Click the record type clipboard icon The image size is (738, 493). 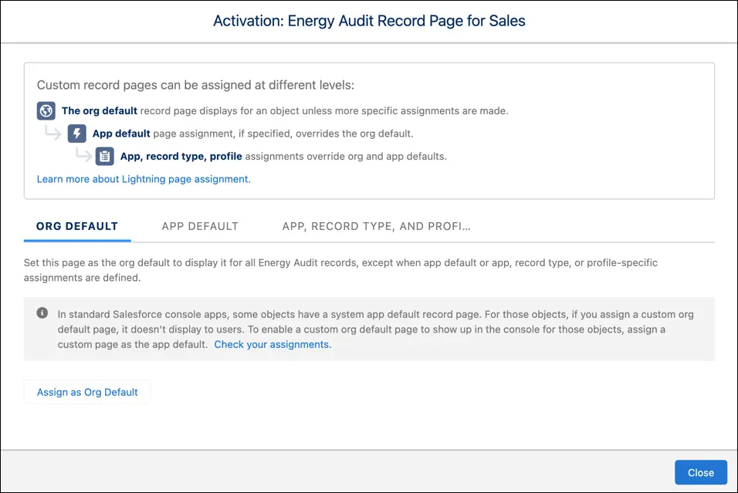[x=104, y=156]
